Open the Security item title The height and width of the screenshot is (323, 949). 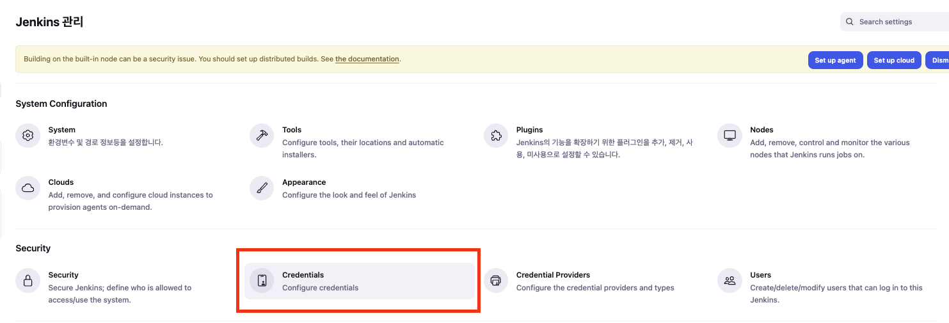tap(63, 275)
